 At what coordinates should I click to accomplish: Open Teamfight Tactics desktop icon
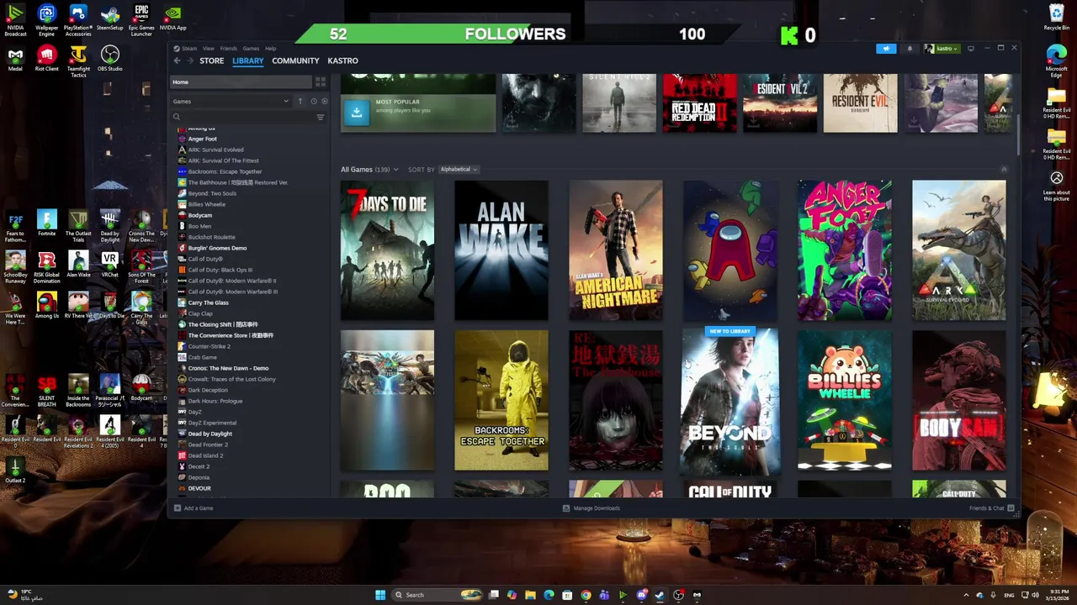click(x=78, y=62)
